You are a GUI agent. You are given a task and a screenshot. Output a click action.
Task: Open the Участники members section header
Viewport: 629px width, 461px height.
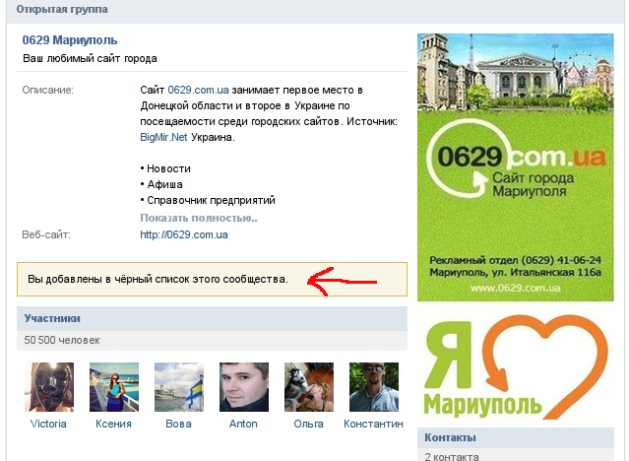212,318
